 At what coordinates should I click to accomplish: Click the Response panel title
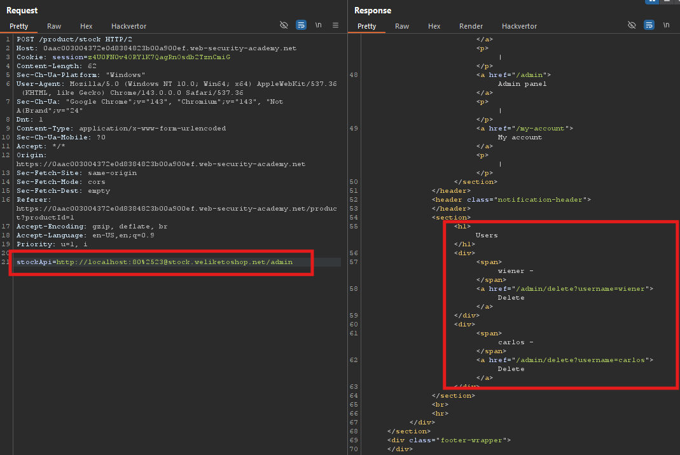373,10
